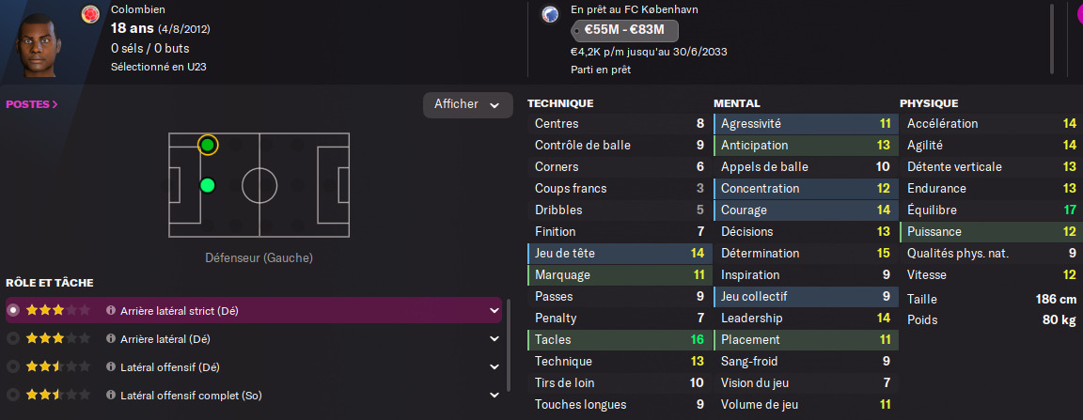Click the €55M - €83M value button
Screen dimensions: 1083x420
pos(624,31)
